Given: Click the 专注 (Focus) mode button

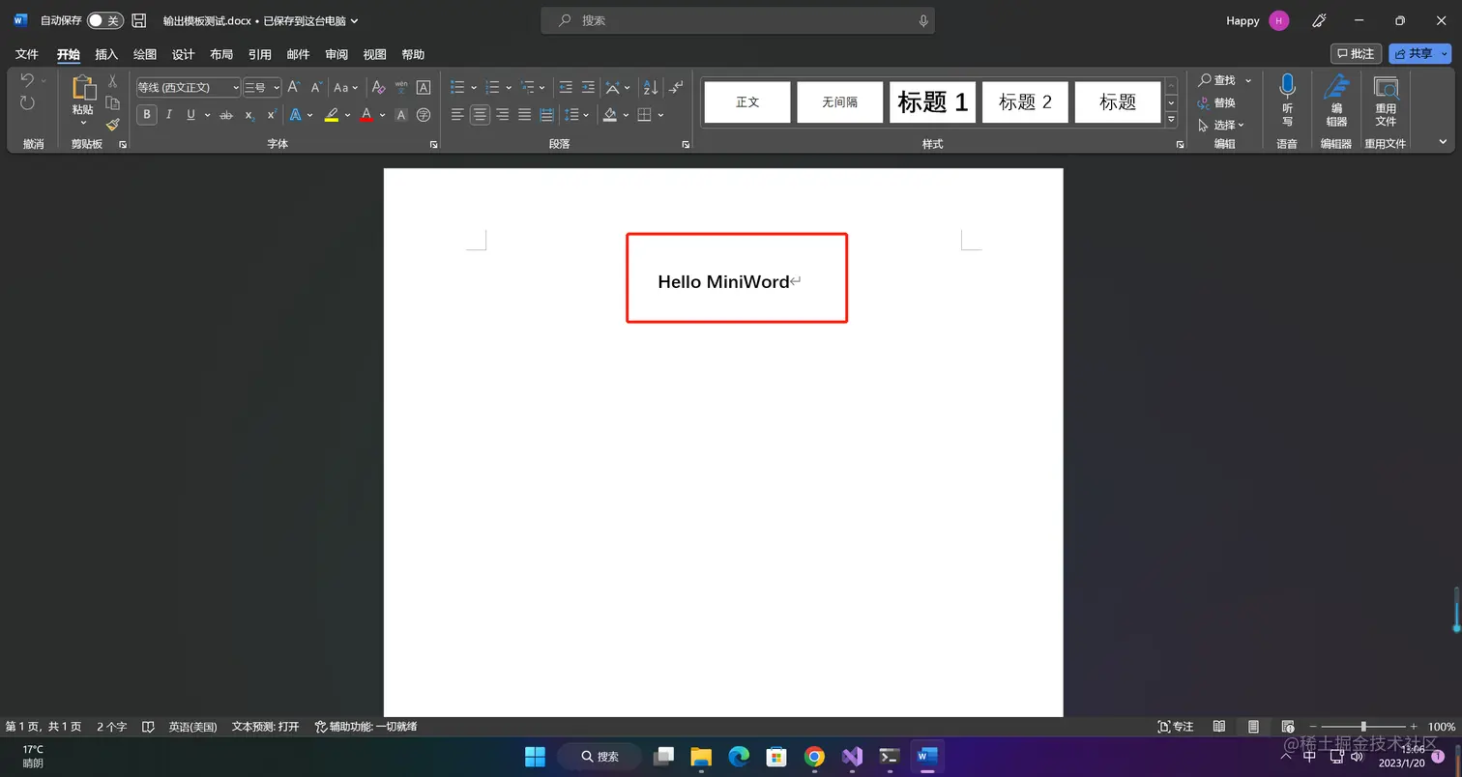Looking at the screenshot, I should [x=1176, y=727].
